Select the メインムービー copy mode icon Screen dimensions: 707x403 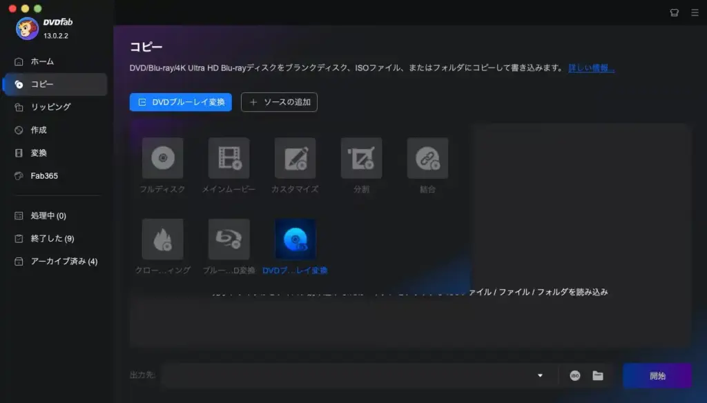coord(229,157)
